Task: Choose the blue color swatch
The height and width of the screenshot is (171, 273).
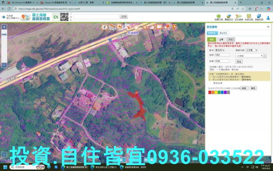Action: point(222,92)
